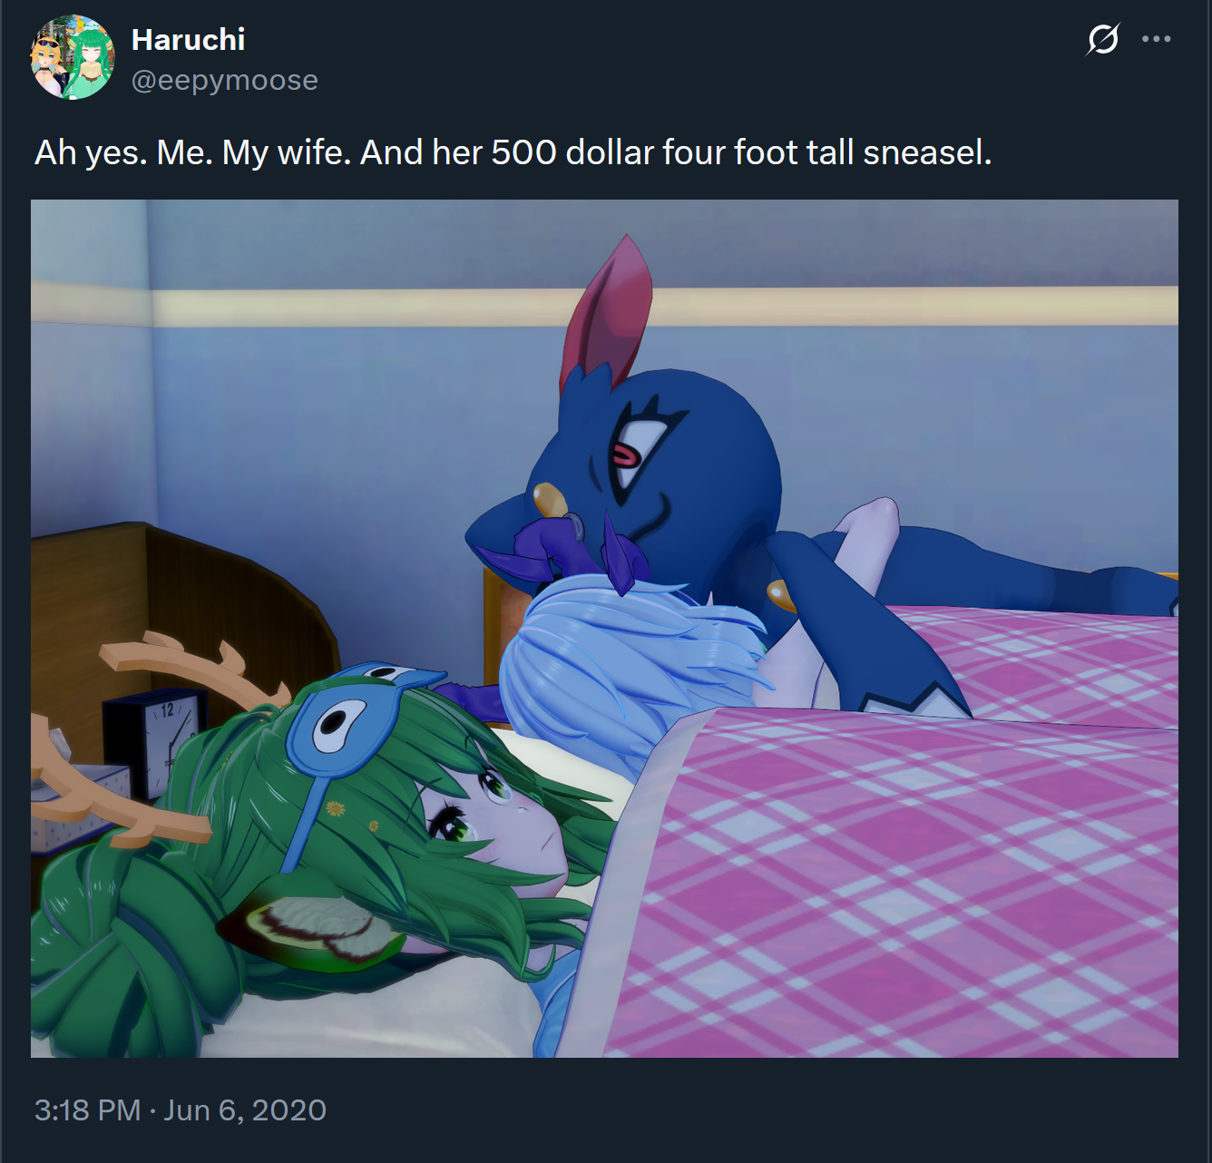
Task: Click Haruchi's circular profile avatar
Action: point(73,57)
